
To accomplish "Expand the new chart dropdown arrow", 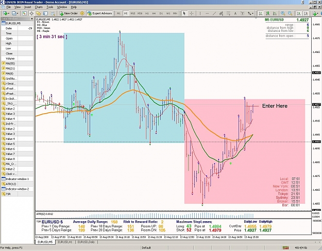I will pyautogui.click(x=8, y=13).
